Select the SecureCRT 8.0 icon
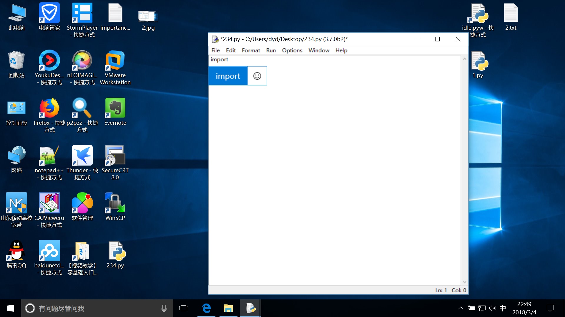This screenshot has width=565, height=317. (x=115, y=163)
